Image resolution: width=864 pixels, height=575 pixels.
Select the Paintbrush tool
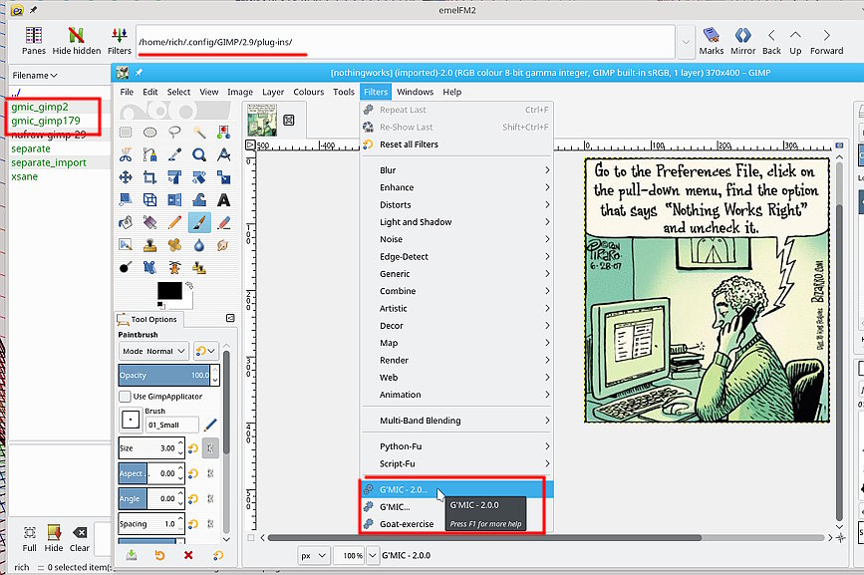[x=199, y=222]
